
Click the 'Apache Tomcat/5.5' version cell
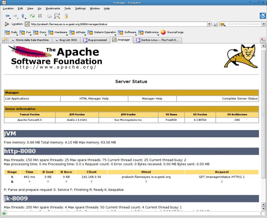[30, 120]
